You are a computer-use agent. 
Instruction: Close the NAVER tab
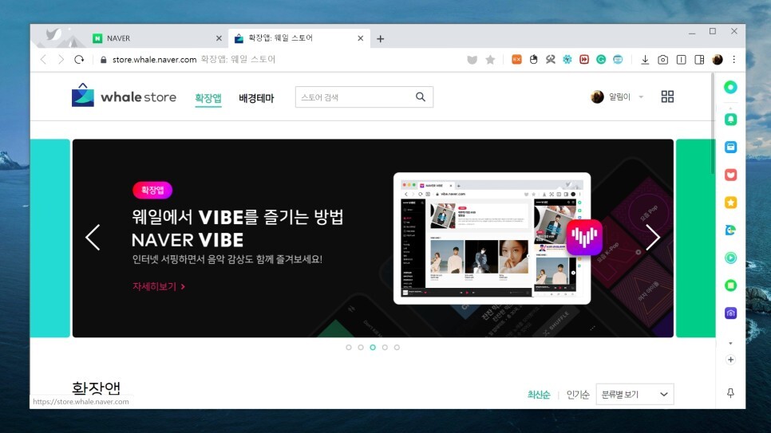click(x=219, y=38)
